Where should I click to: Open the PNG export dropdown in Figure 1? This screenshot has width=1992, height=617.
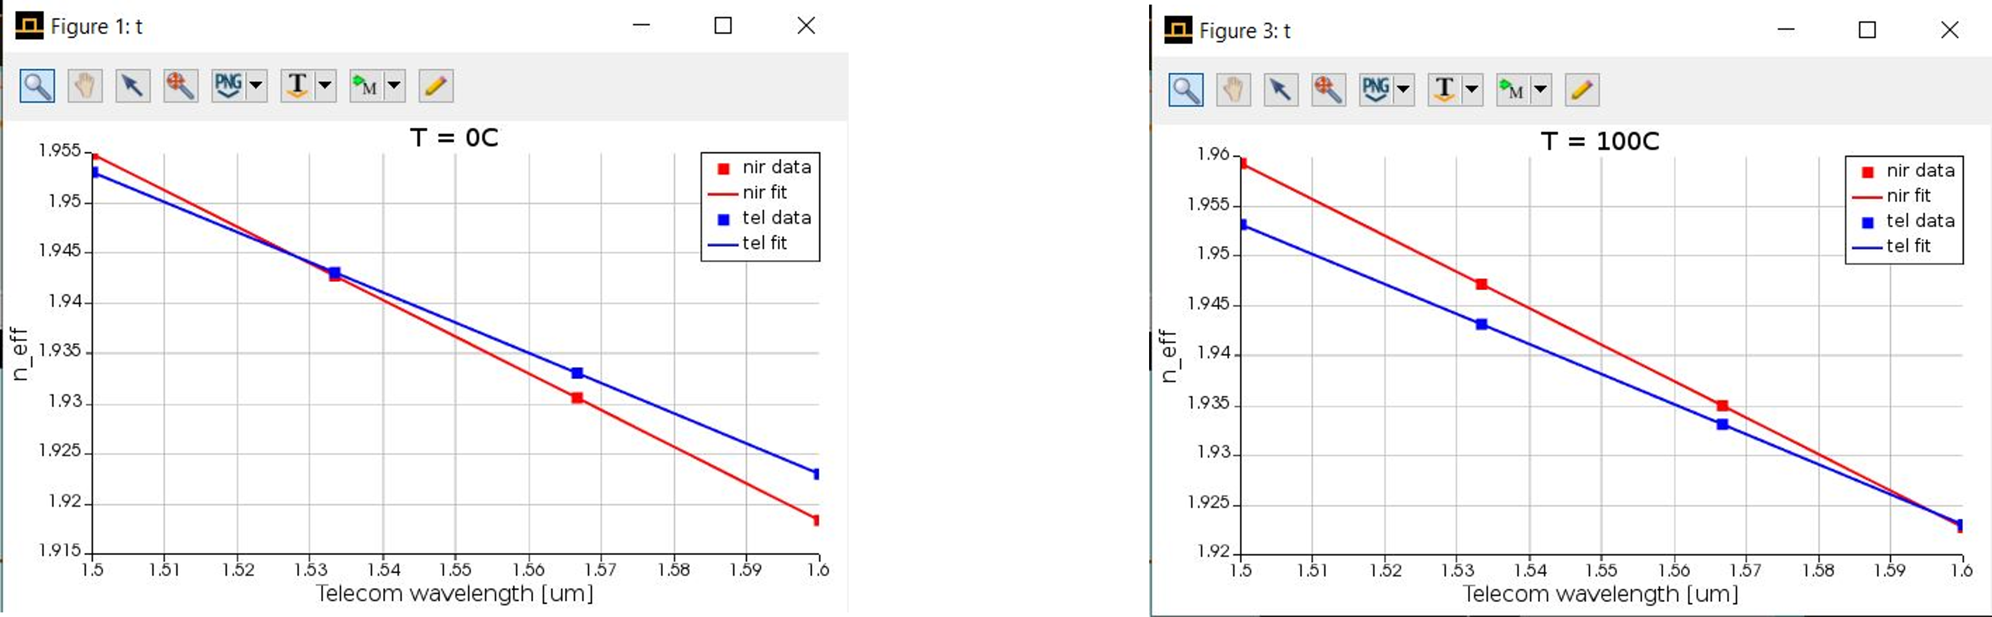coord(256,86)
